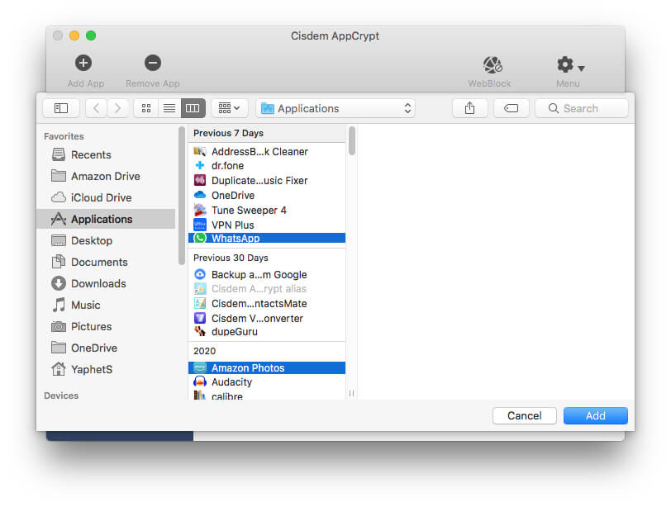The image size is (671, 507).
Task: Click the Add App plus icon
Action: pos(83,63)
